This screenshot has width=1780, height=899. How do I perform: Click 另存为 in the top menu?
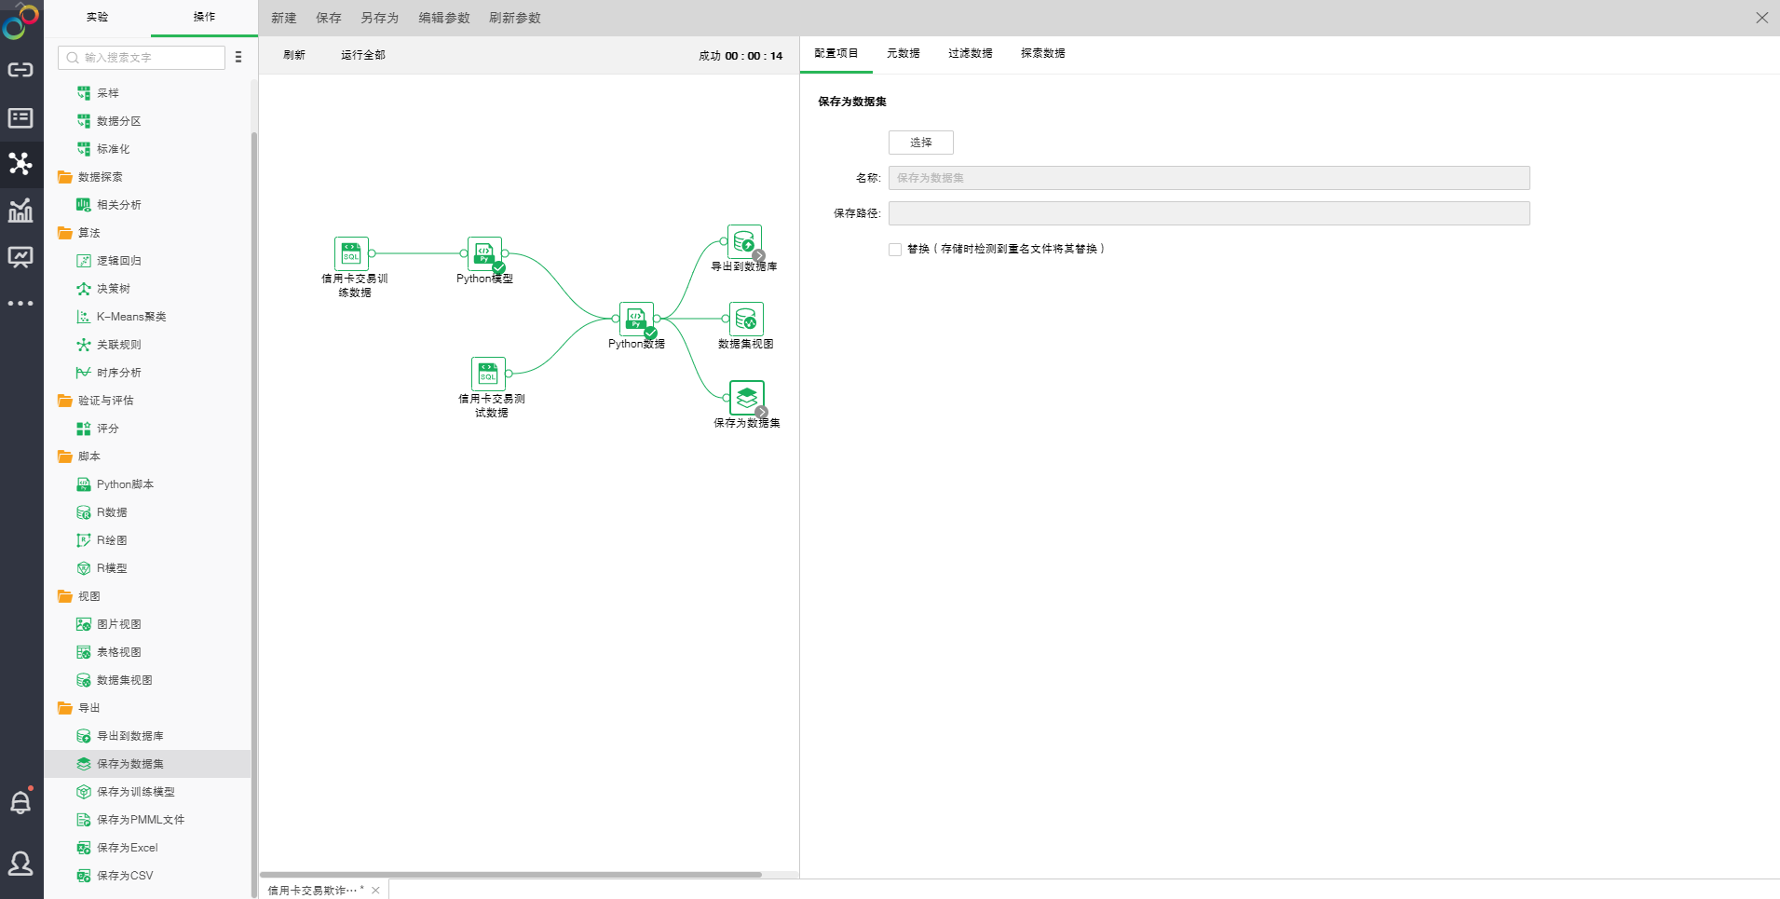[380, 18]
